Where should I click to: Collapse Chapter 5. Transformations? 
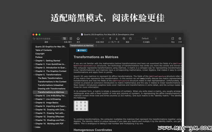pyautogui.click(x=34, y=75)
